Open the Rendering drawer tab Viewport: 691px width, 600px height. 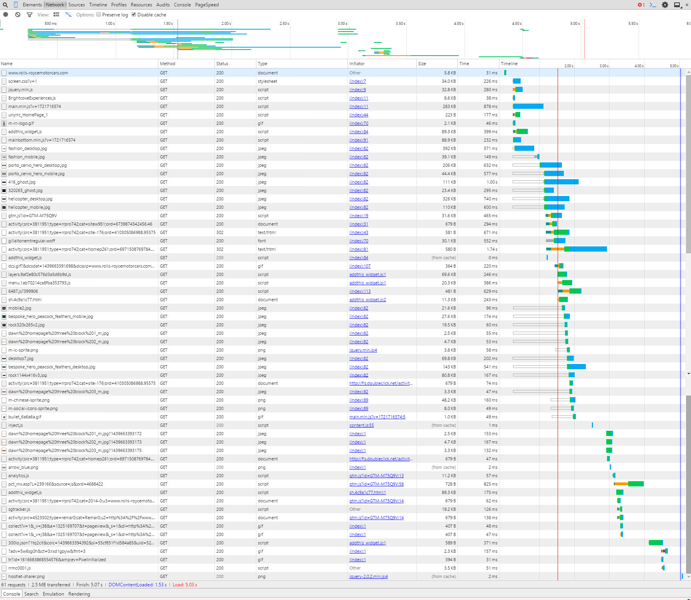(x=79, y=594)
